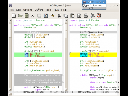Screen dimensions: 128x96
Task: Minimize the Ediff control window
Action: [97, 2]
